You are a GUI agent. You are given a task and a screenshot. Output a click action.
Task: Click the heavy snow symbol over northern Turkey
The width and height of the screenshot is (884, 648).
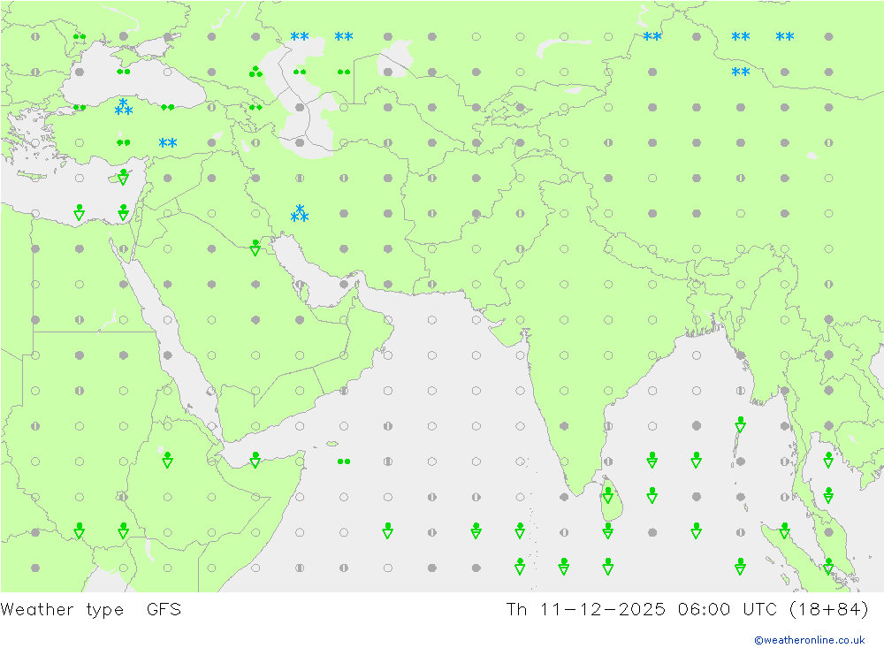point(123,108)
